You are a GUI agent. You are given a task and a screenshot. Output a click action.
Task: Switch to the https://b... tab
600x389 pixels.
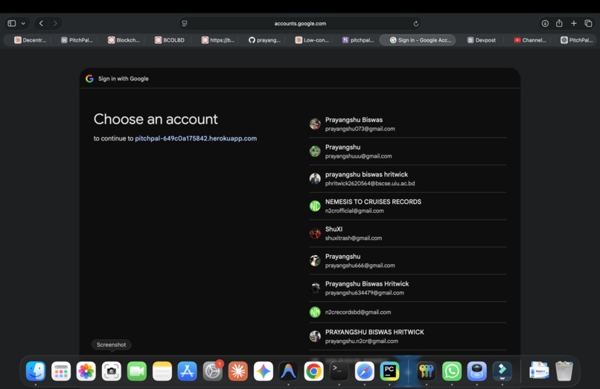tap(217, 40)
